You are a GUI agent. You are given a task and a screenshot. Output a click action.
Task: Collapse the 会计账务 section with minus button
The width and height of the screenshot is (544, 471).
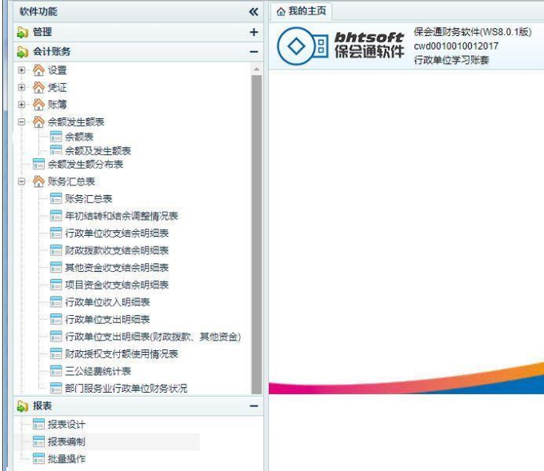(x=254, y=51)
